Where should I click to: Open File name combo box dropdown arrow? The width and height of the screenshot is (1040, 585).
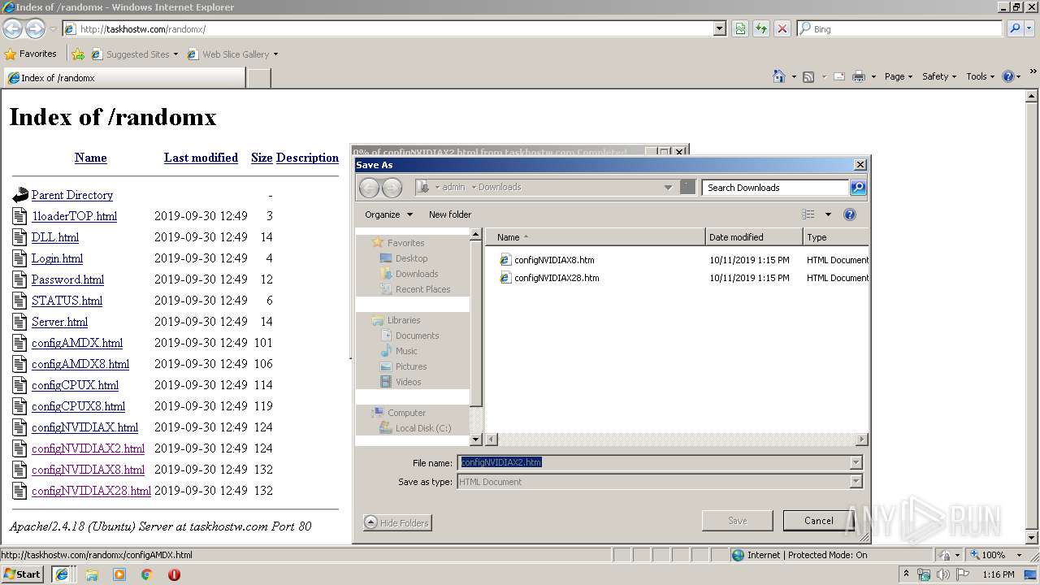pos(856,462)
